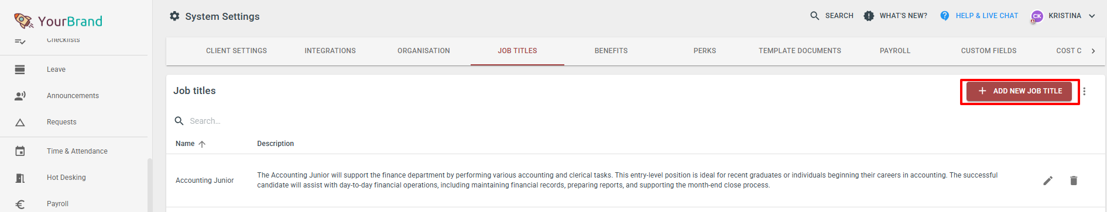Click the pencil edit icon for Accounting Junior
1107x212 pixels.
(x=1048, y=180)
